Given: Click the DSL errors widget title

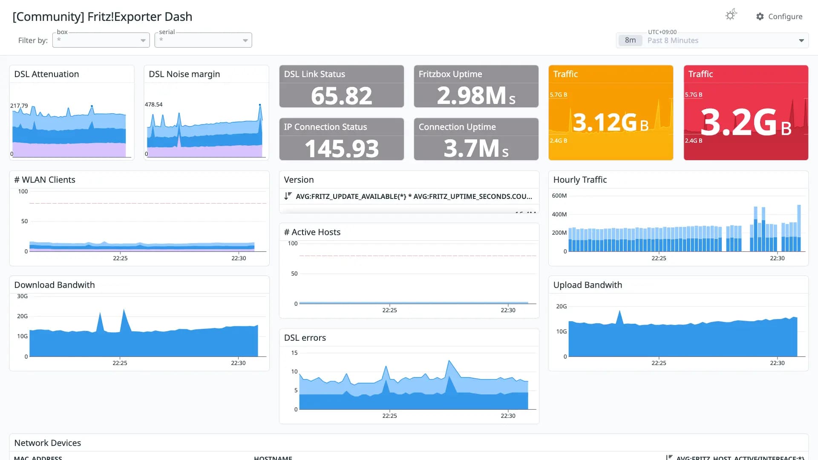Looking at the screenshot, I should pyautogui.click(x=305, y=338).
